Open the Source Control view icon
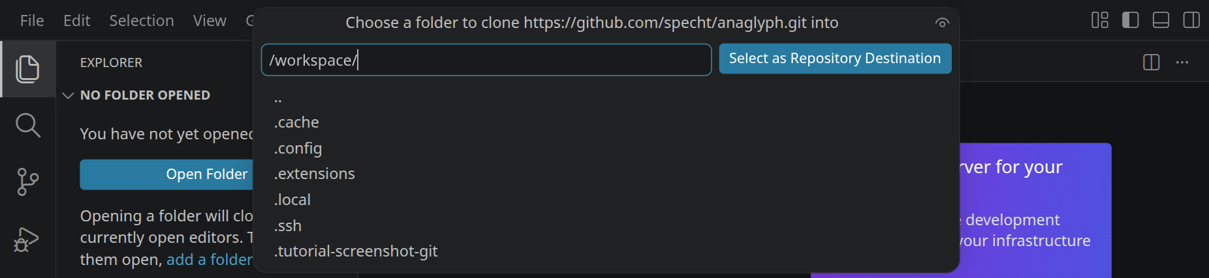The height and width of the screenshot is (278, 1209). pos(27,182)
